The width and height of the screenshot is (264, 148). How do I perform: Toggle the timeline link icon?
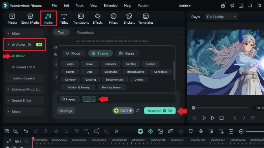[9, 141]
